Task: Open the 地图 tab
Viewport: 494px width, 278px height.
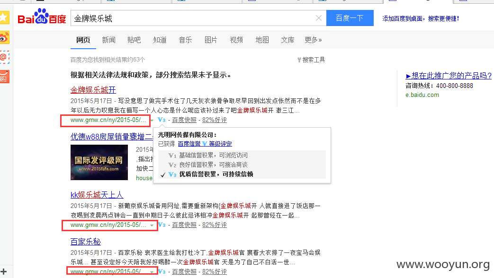Action: pyautogui.click(x=262, y=40)
